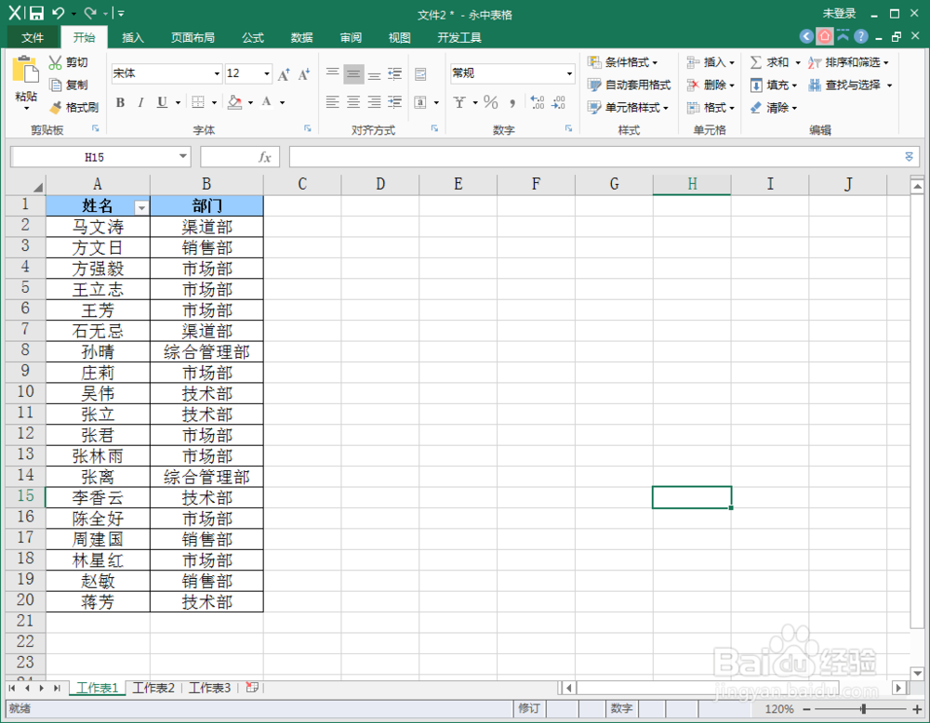This screenshot has height=723, width=930.
Task: Open the 宋体 font name dropdown
Action: (217, 73)
